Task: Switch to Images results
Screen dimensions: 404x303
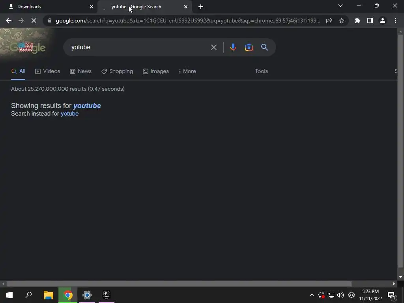Action: click(x=156, y=71)
